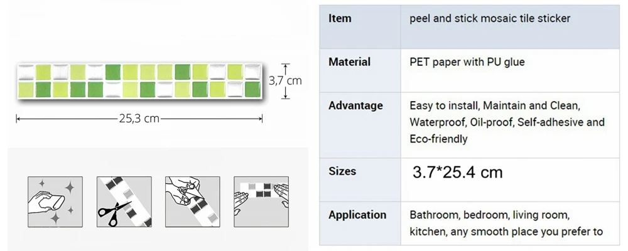Select the Application row header cell

point(360,223)
